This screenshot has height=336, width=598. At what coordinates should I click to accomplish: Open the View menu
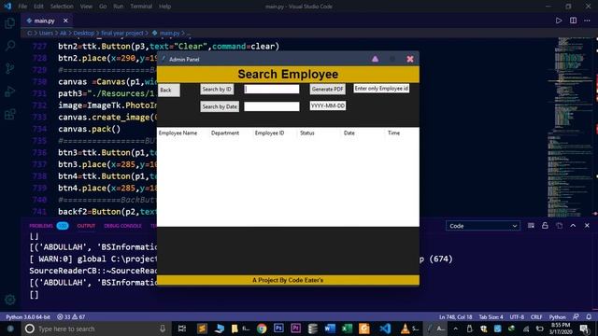point(86,7)
